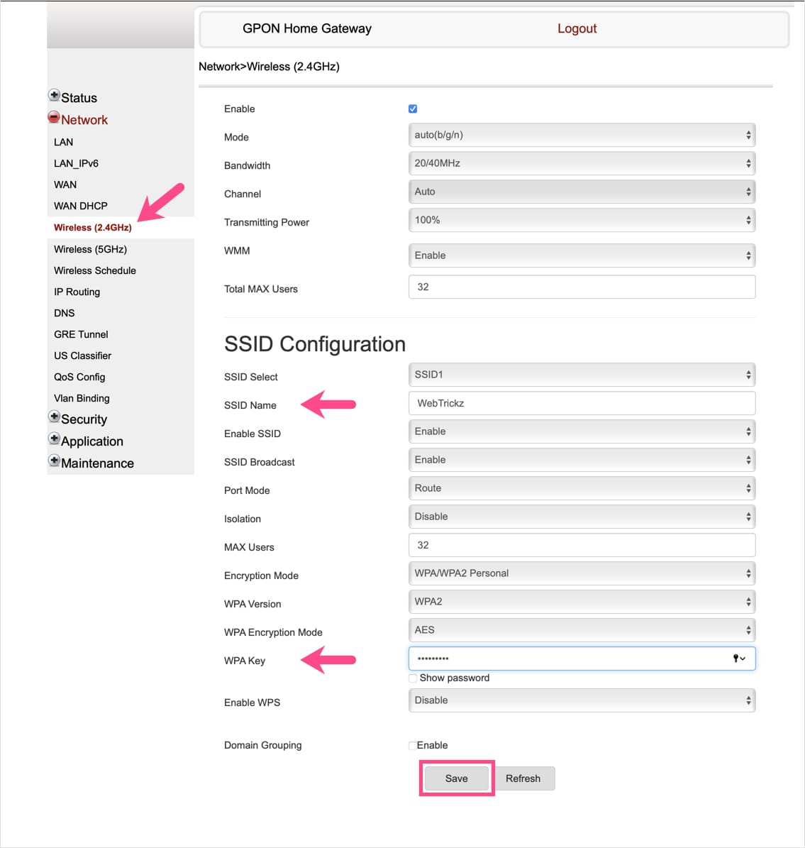Click the Refresh button
This screenshot has height=848, width=805.
point(523,778)
